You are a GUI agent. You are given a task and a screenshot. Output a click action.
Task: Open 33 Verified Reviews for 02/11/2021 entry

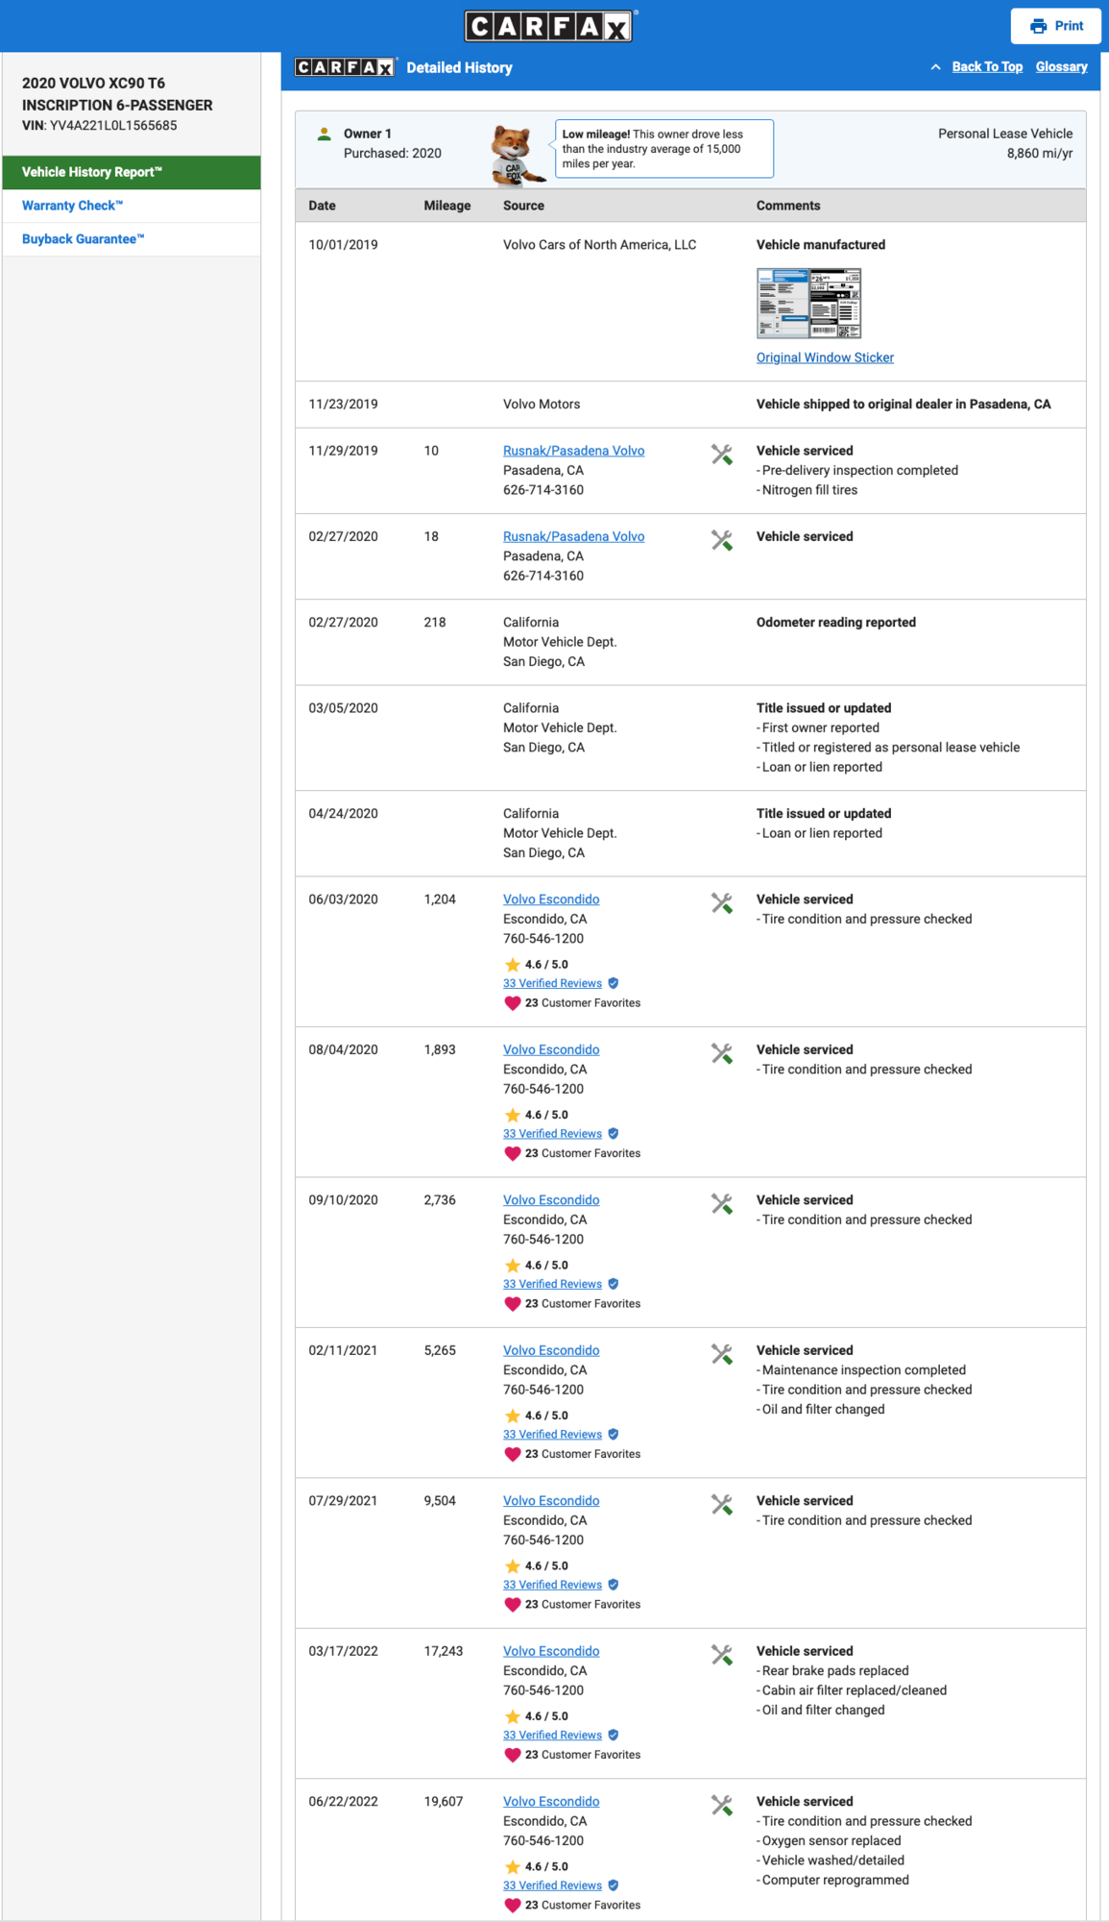coord(552,1435)
